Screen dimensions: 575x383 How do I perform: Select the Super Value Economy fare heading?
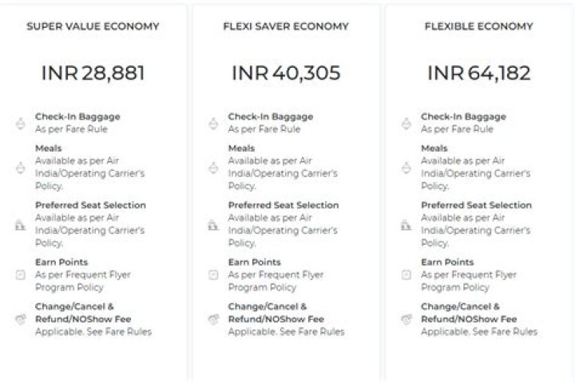click(x=93, y=26)
